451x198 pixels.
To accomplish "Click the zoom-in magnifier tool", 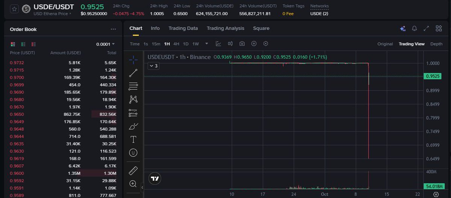I will tap(133, 184).
